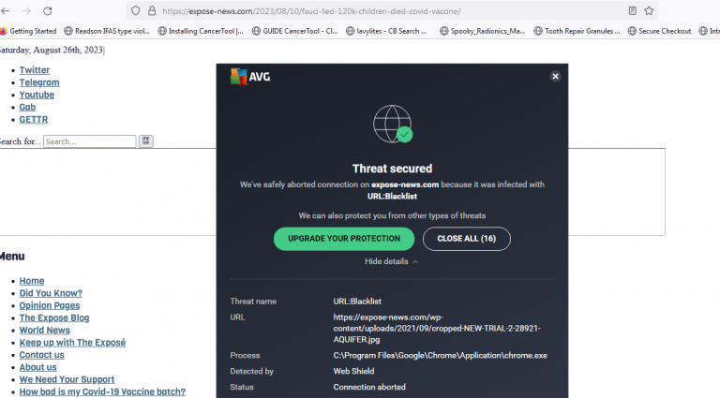Viewport: 720px width, 398px height.
Task: Open reader view from address bar
Action: [x=632, y=11]
